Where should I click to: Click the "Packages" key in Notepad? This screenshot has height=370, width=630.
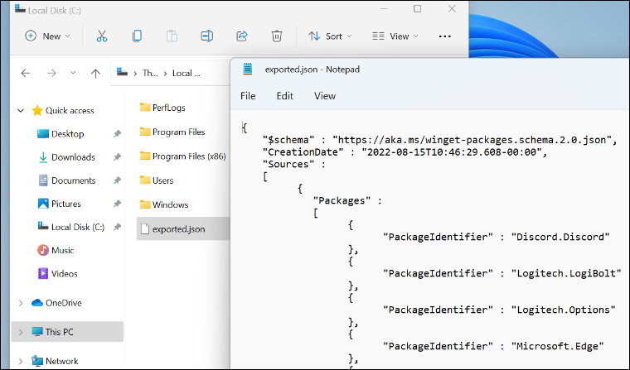coord(342,200)
